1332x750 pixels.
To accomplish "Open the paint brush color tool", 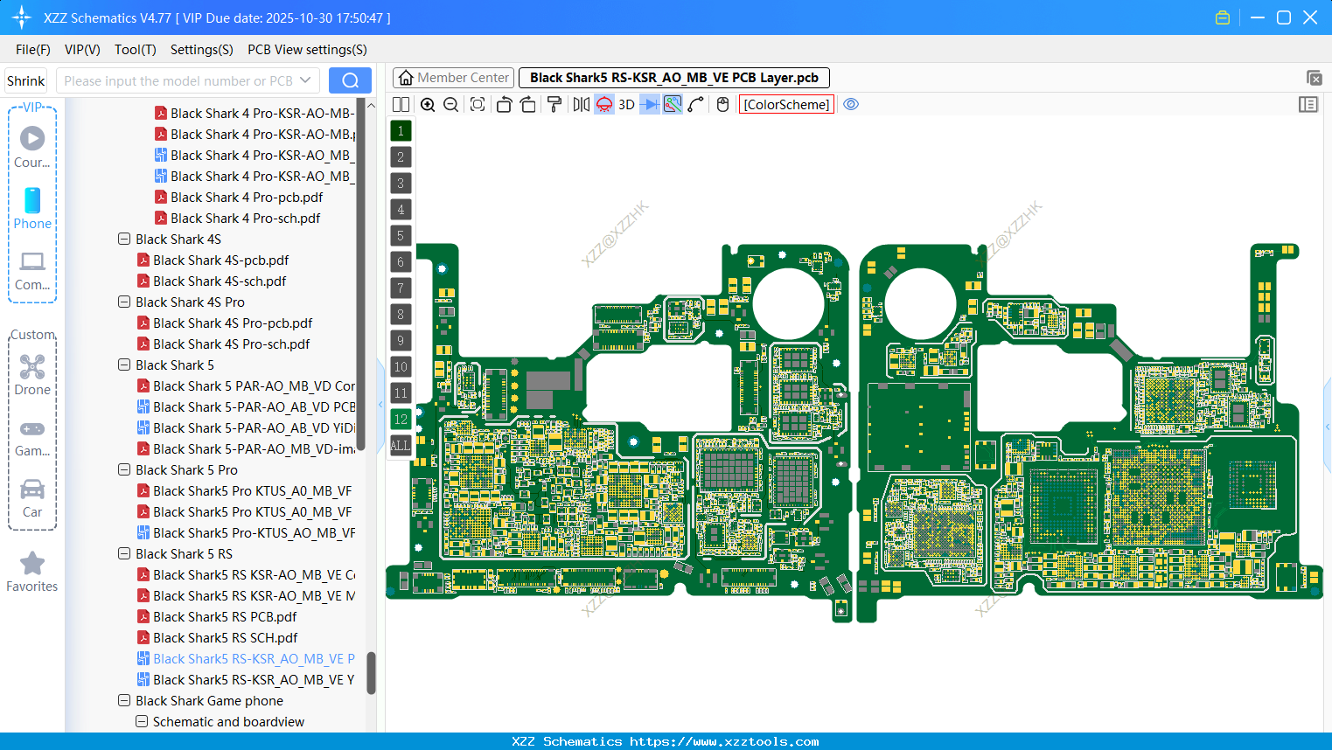I will click(x=554, y=104).
